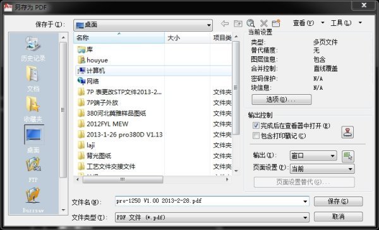Sort by the 大小 column header
This screenshot has width=379, height=230.
(188, 38)
